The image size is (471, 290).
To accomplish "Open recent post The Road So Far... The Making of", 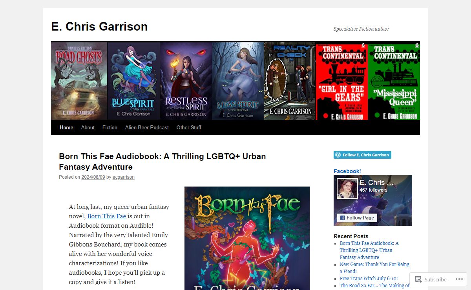I will point(374,285).
